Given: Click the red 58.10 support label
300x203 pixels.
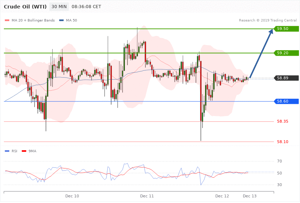Looking at the screenshot, I should (x=283, y=142).
